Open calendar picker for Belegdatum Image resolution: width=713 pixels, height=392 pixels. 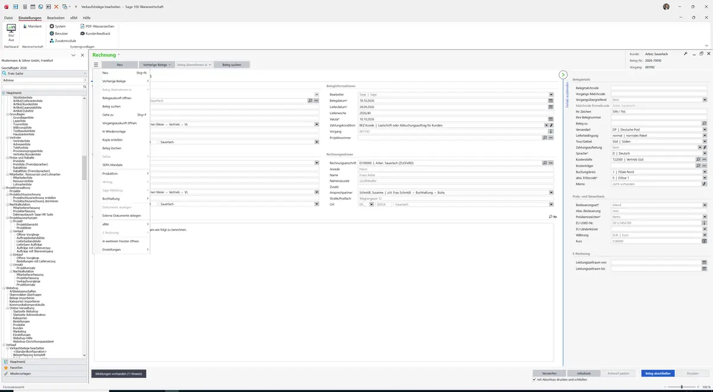(551, 101)
